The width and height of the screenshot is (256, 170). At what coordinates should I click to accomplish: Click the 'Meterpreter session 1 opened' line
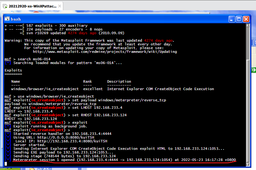(125, 160)
